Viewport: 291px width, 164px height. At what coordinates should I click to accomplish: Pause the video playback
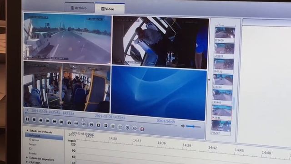point(27,119)
